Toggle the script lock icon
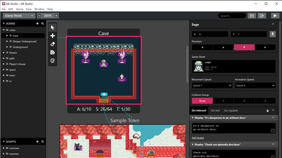 pyautogui.click(x=268, y=111)
